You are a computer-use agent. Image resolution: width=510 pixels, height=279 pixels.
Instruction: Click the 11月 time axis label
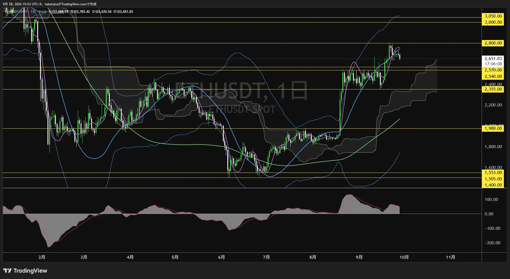click(451, 257)
